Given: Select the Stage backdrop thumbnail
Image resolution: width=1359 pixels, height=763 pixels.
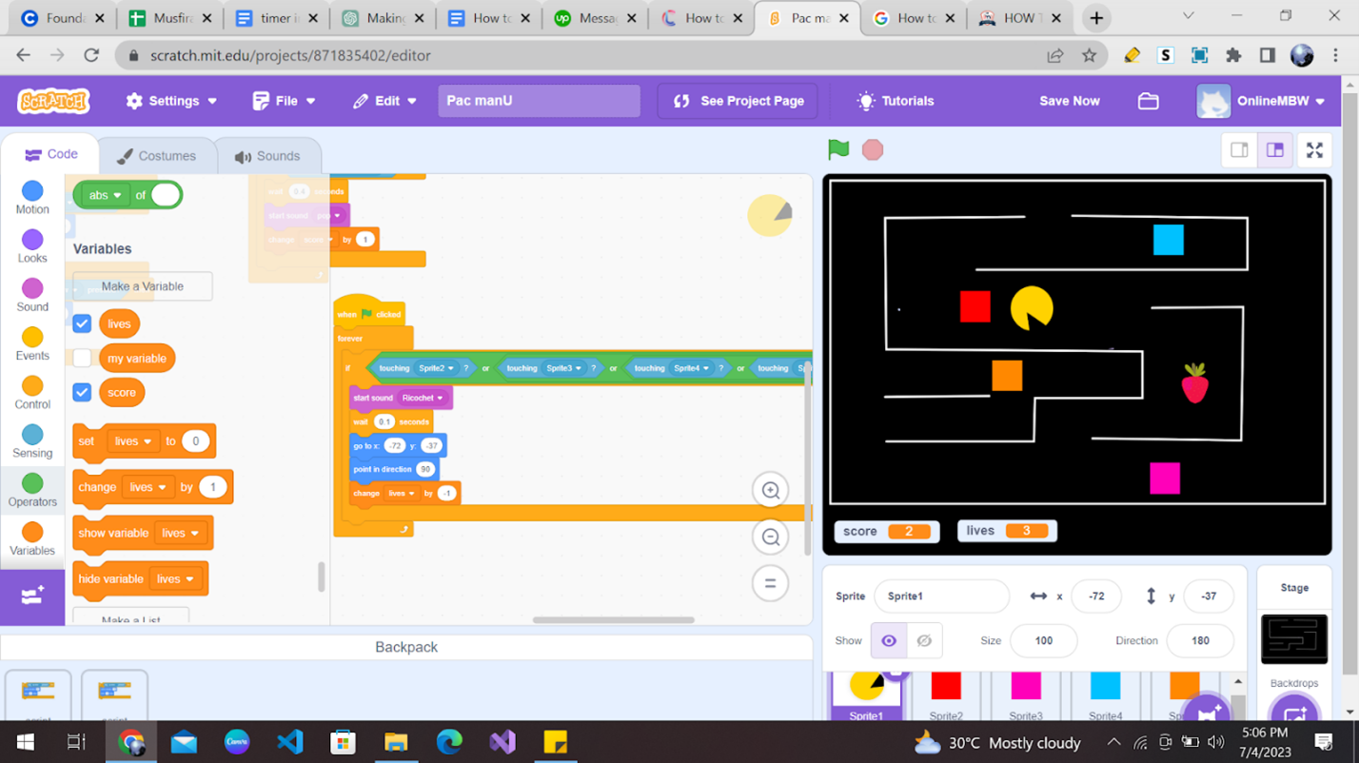Looking at the screenshot, I should coord(1293,638).
